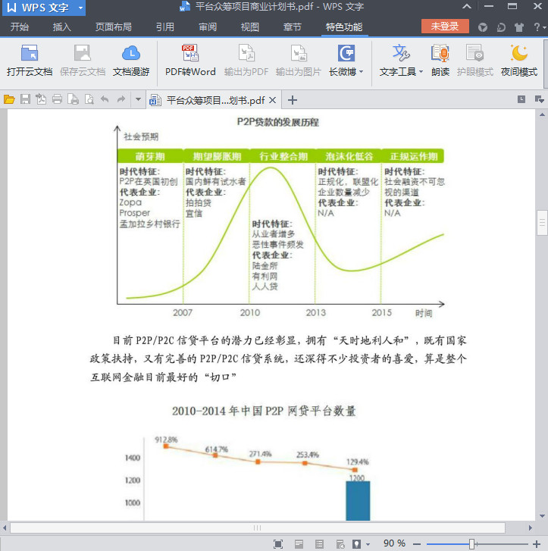Collapse the ribbon with the up chevron
This screenshot has height=551, width=548.
coord(467,6)
